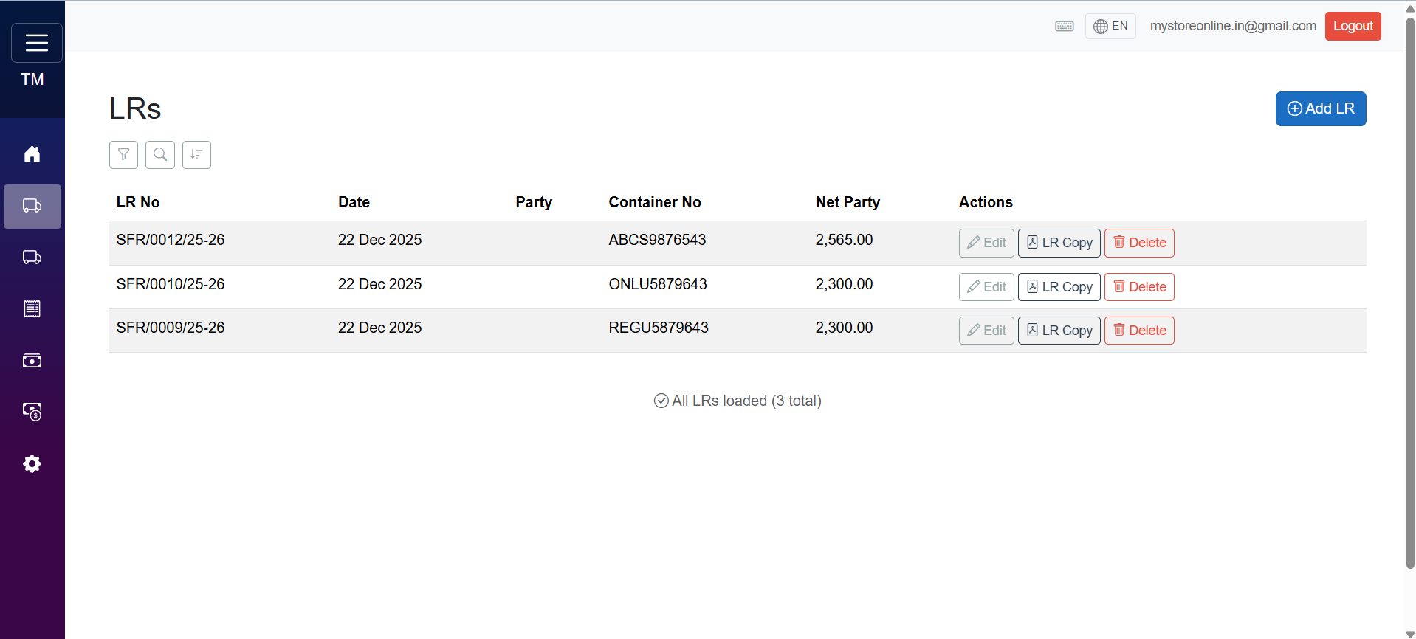Open search with magnifier icon

click(159, 155)
